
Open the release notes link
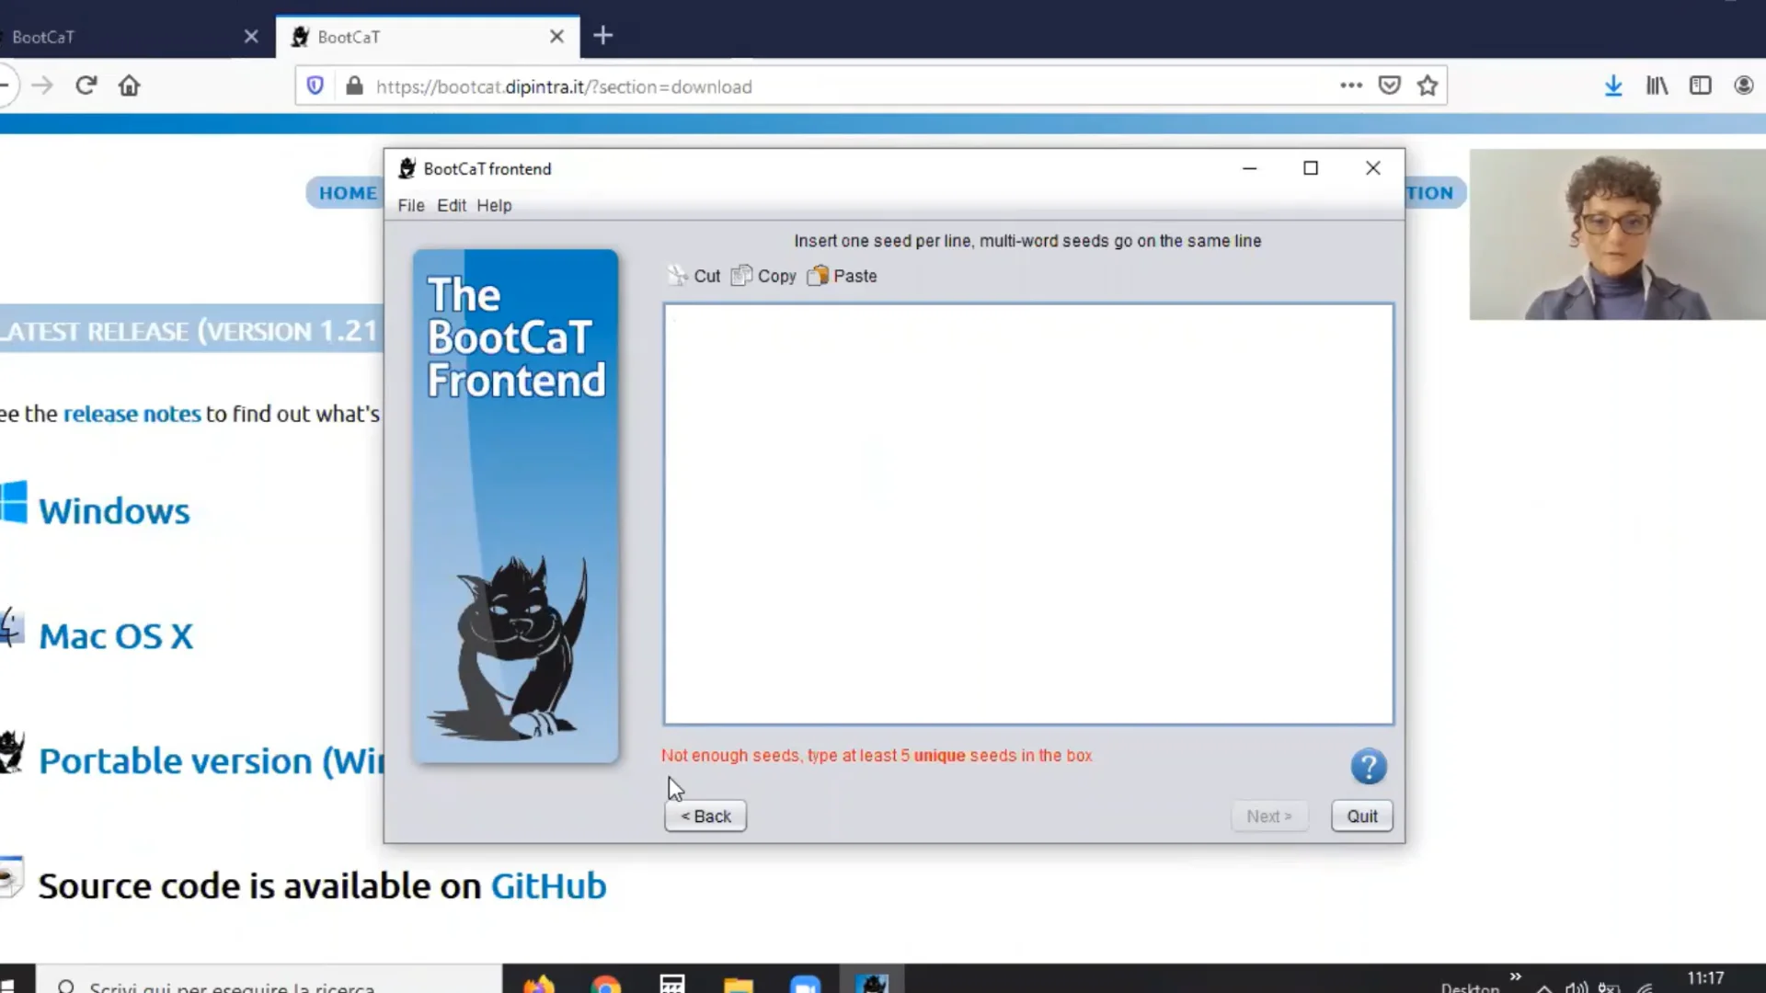click(x=132, y=415)
